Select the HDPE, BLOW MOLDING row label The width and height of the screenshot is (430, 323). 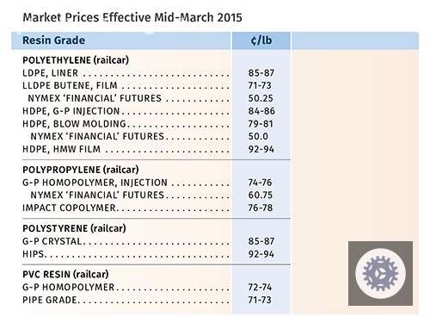click(74, 124)
